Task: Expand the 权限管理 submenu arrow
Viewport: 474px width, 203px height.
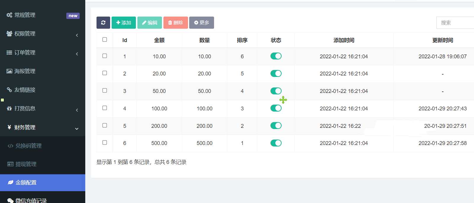Action: pyautogui.click(x=77, y=35)
